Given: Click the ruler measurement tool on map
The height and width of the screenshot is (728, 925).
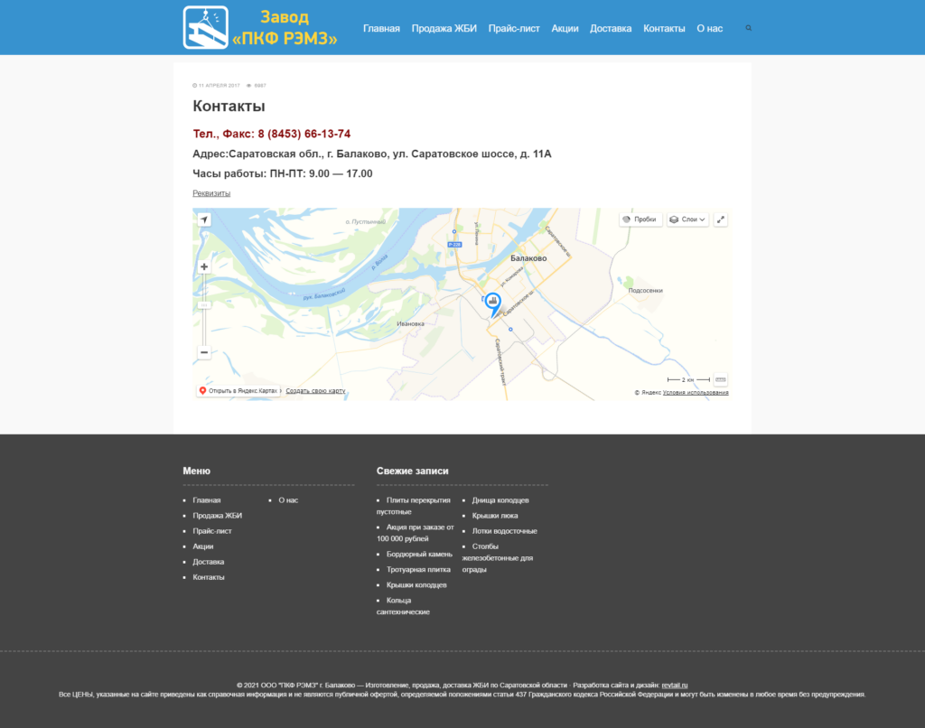Looking at the screenshot, I should 720,379.
